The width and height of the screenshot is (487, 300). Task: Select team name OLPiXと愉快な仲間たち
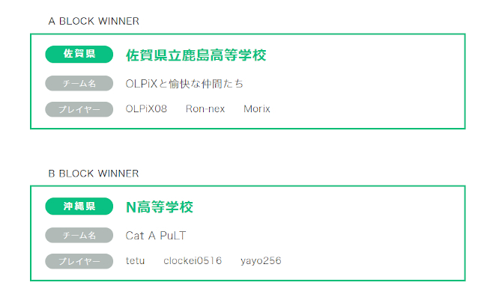(x=184, y=84)
